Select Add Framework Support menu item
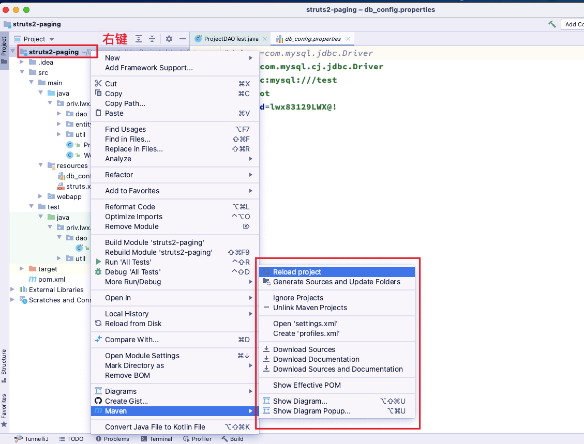This screenshot has width=584, height=444. coord(175,68)
